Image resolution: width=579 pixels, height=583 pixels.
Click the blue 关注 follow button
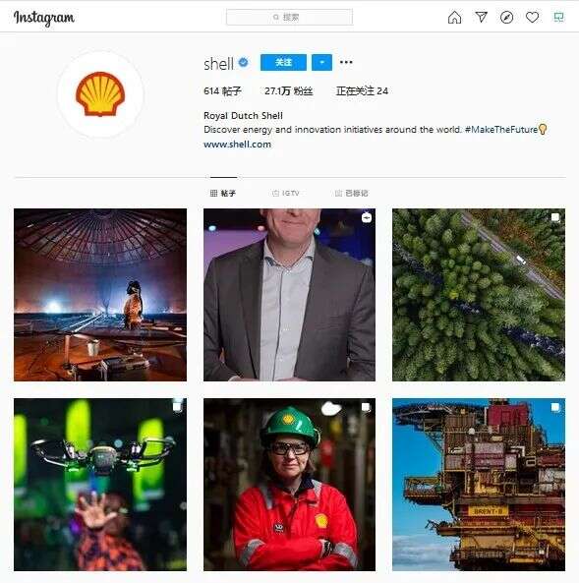click(x=283, y=62)
